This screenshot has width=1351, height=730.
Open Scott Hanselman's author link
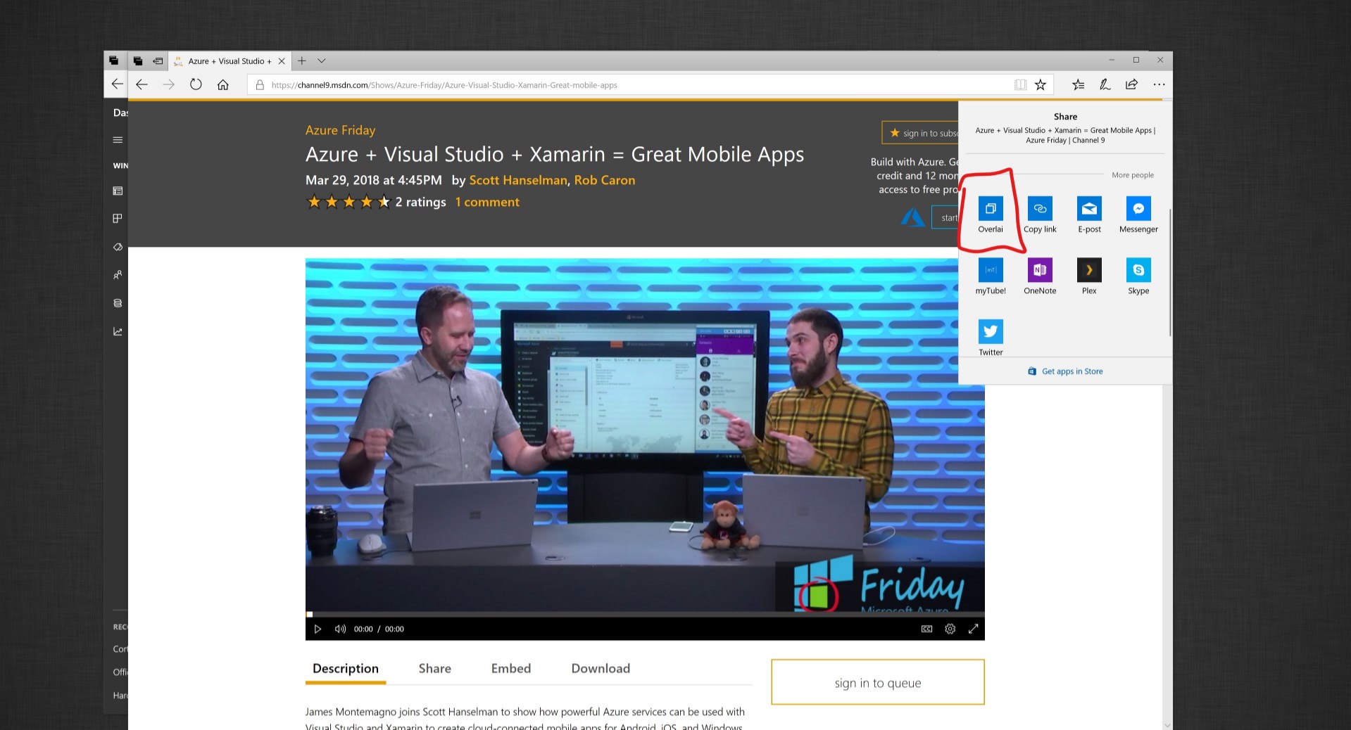(x=518, y=180)
